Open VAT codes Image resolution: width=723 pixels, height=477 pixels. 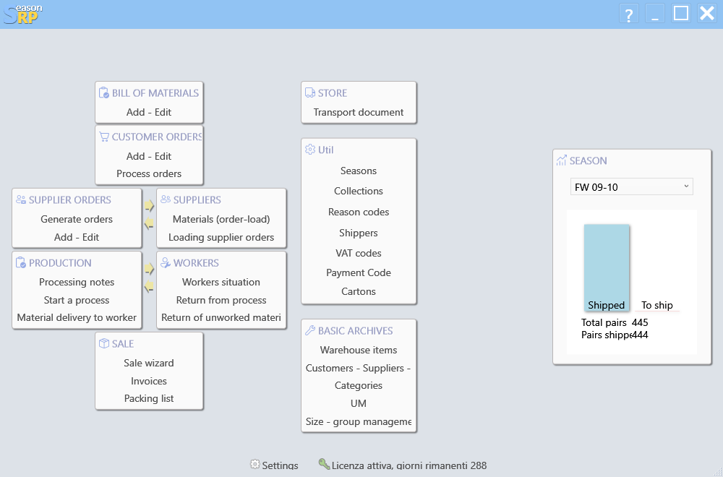click(359, 254)
